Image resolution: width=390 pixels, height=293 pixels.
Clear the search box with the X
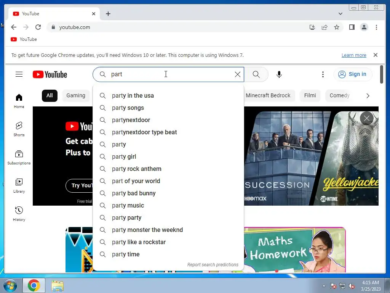pyautogui.click(x=238, y=74)
